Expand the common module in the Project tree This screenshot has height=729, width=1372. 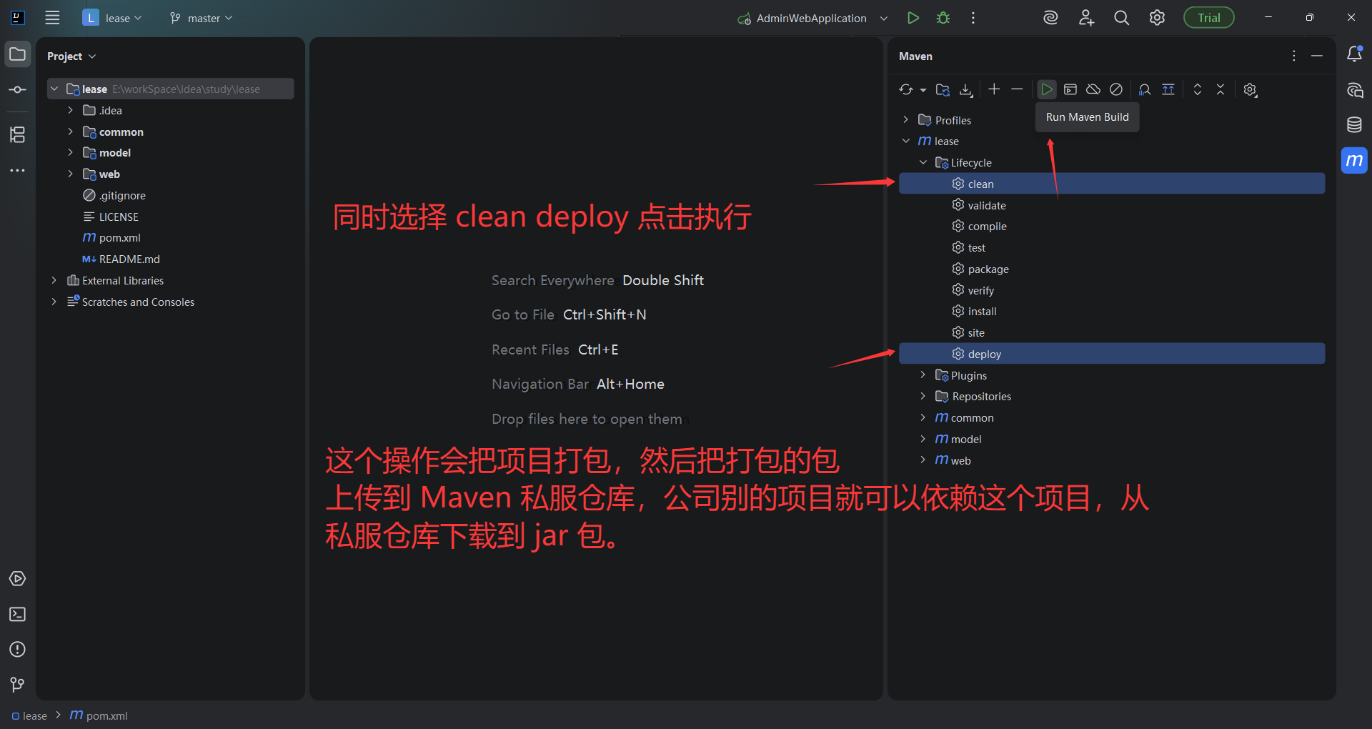(x=70, y=132)
